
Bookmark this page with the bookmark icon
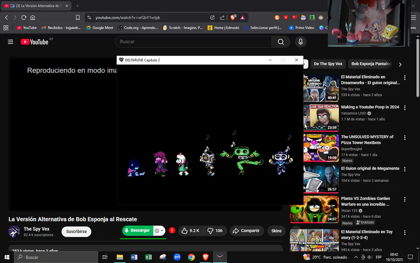coord(77,18)
